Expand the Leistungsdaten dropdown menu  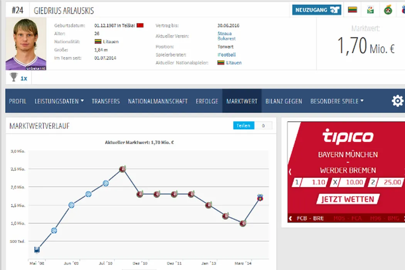59,101
